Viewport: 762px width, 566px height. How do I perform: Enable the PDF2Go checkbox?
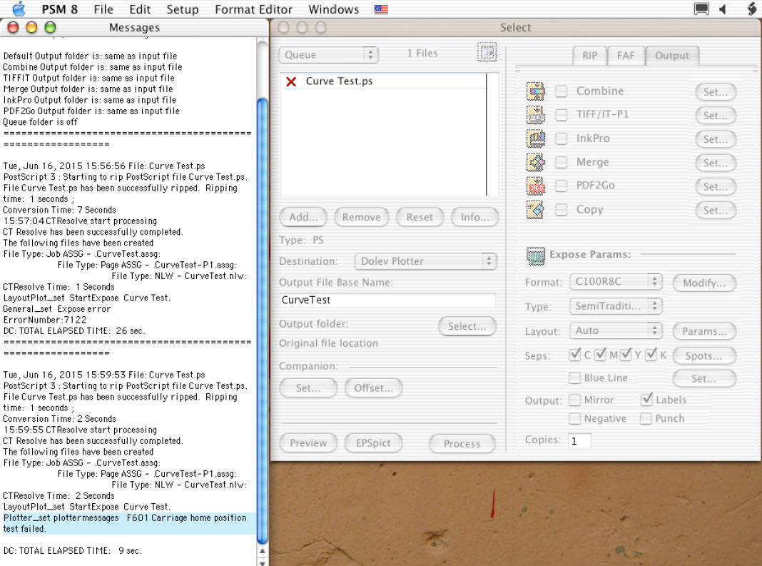tap(562, 186)
